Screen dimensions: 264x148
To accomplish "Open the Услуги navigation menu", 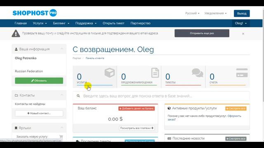I will point(40,23).
